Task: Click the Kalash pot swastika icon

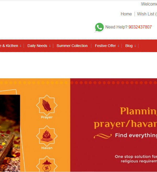Action: click(x=47, y=164)
